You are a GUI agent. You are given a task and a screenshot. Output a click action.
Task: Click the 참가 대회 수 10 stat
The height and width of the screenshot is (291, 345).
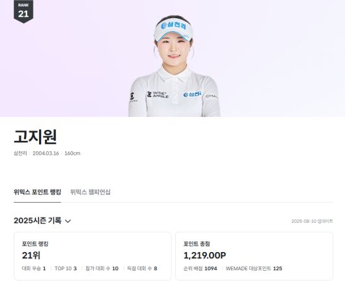coord(102,268)
